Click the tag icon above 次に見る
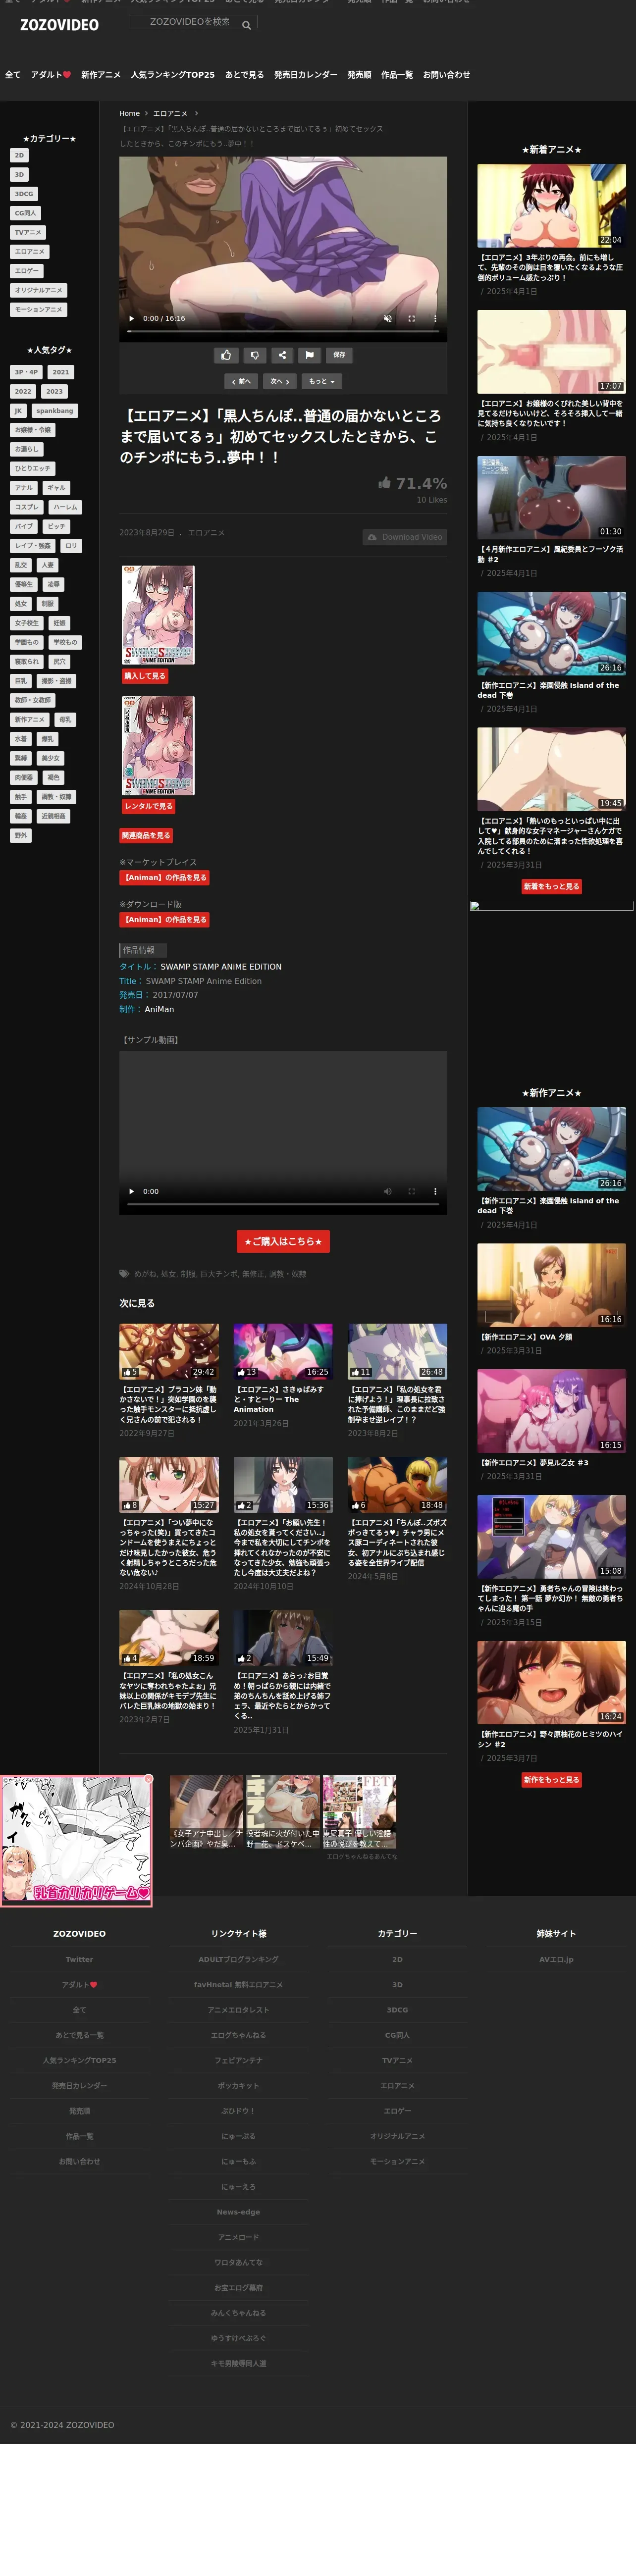Screen dimensions: 636x2576 pos(124,1274)
